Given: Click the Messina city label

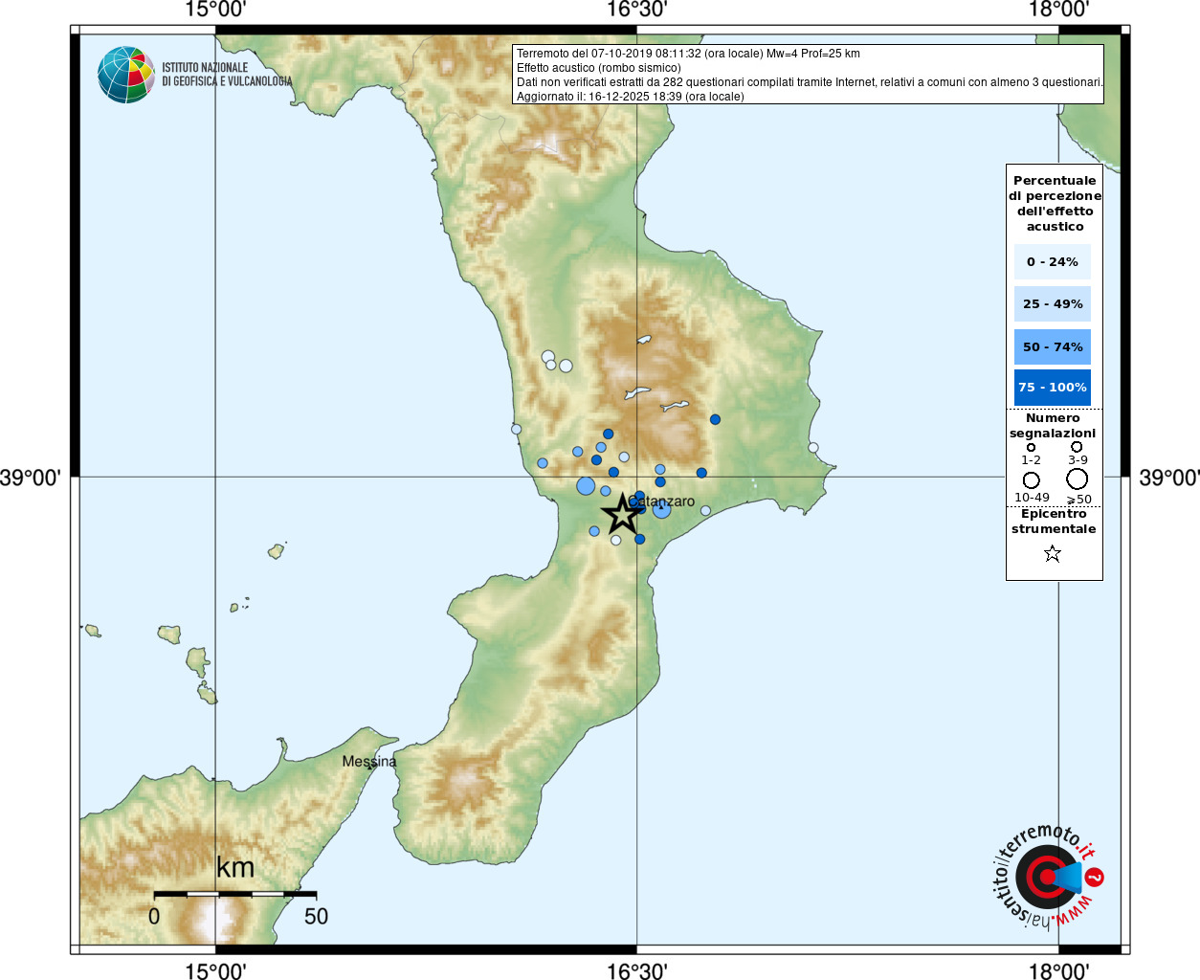Looking at the screenshot, I should (x=369, y=762).
